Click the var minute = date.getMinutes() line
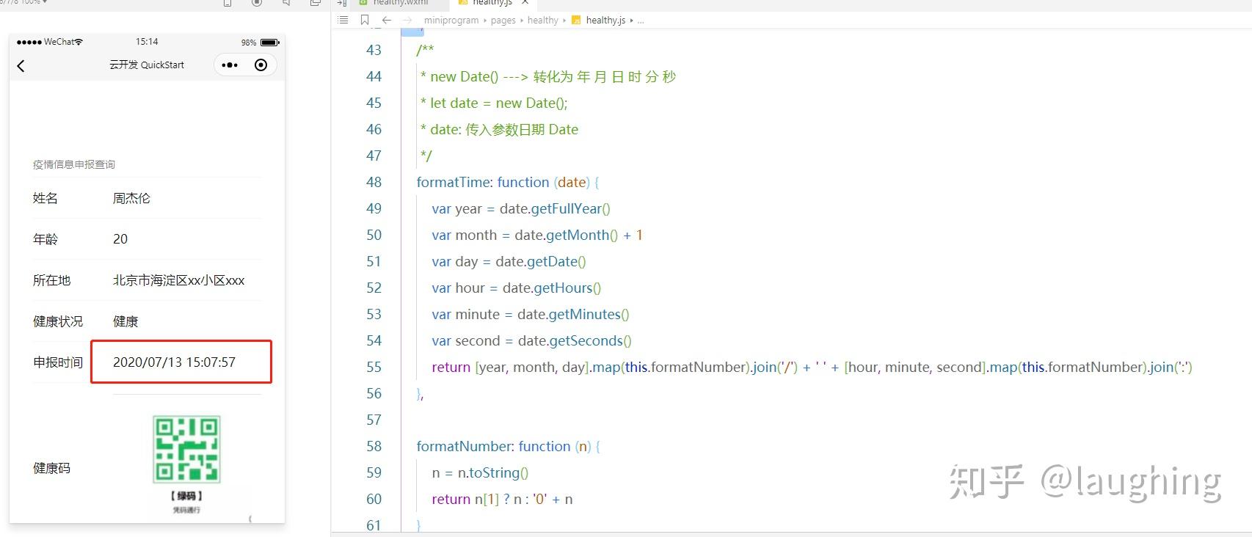 pos(531,314)
